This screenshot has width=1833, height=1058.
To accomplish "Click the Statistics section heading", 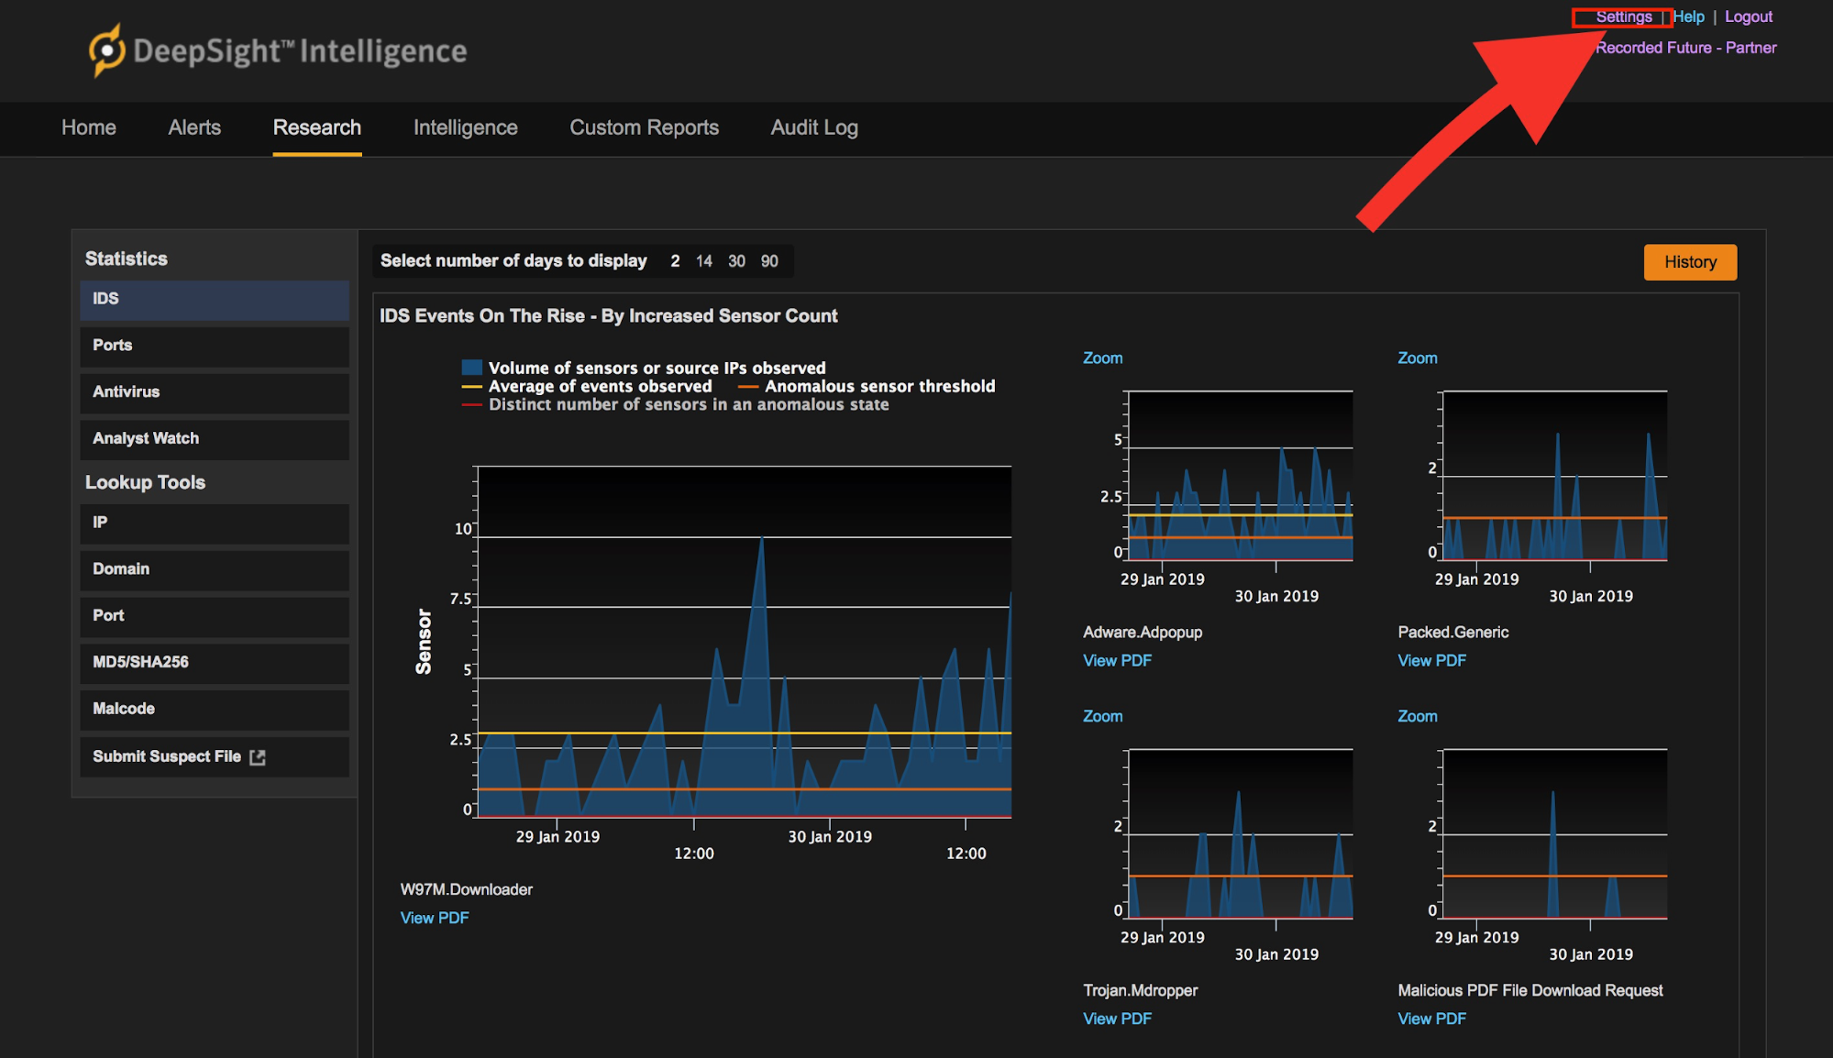I will click(x=127, y=259).
